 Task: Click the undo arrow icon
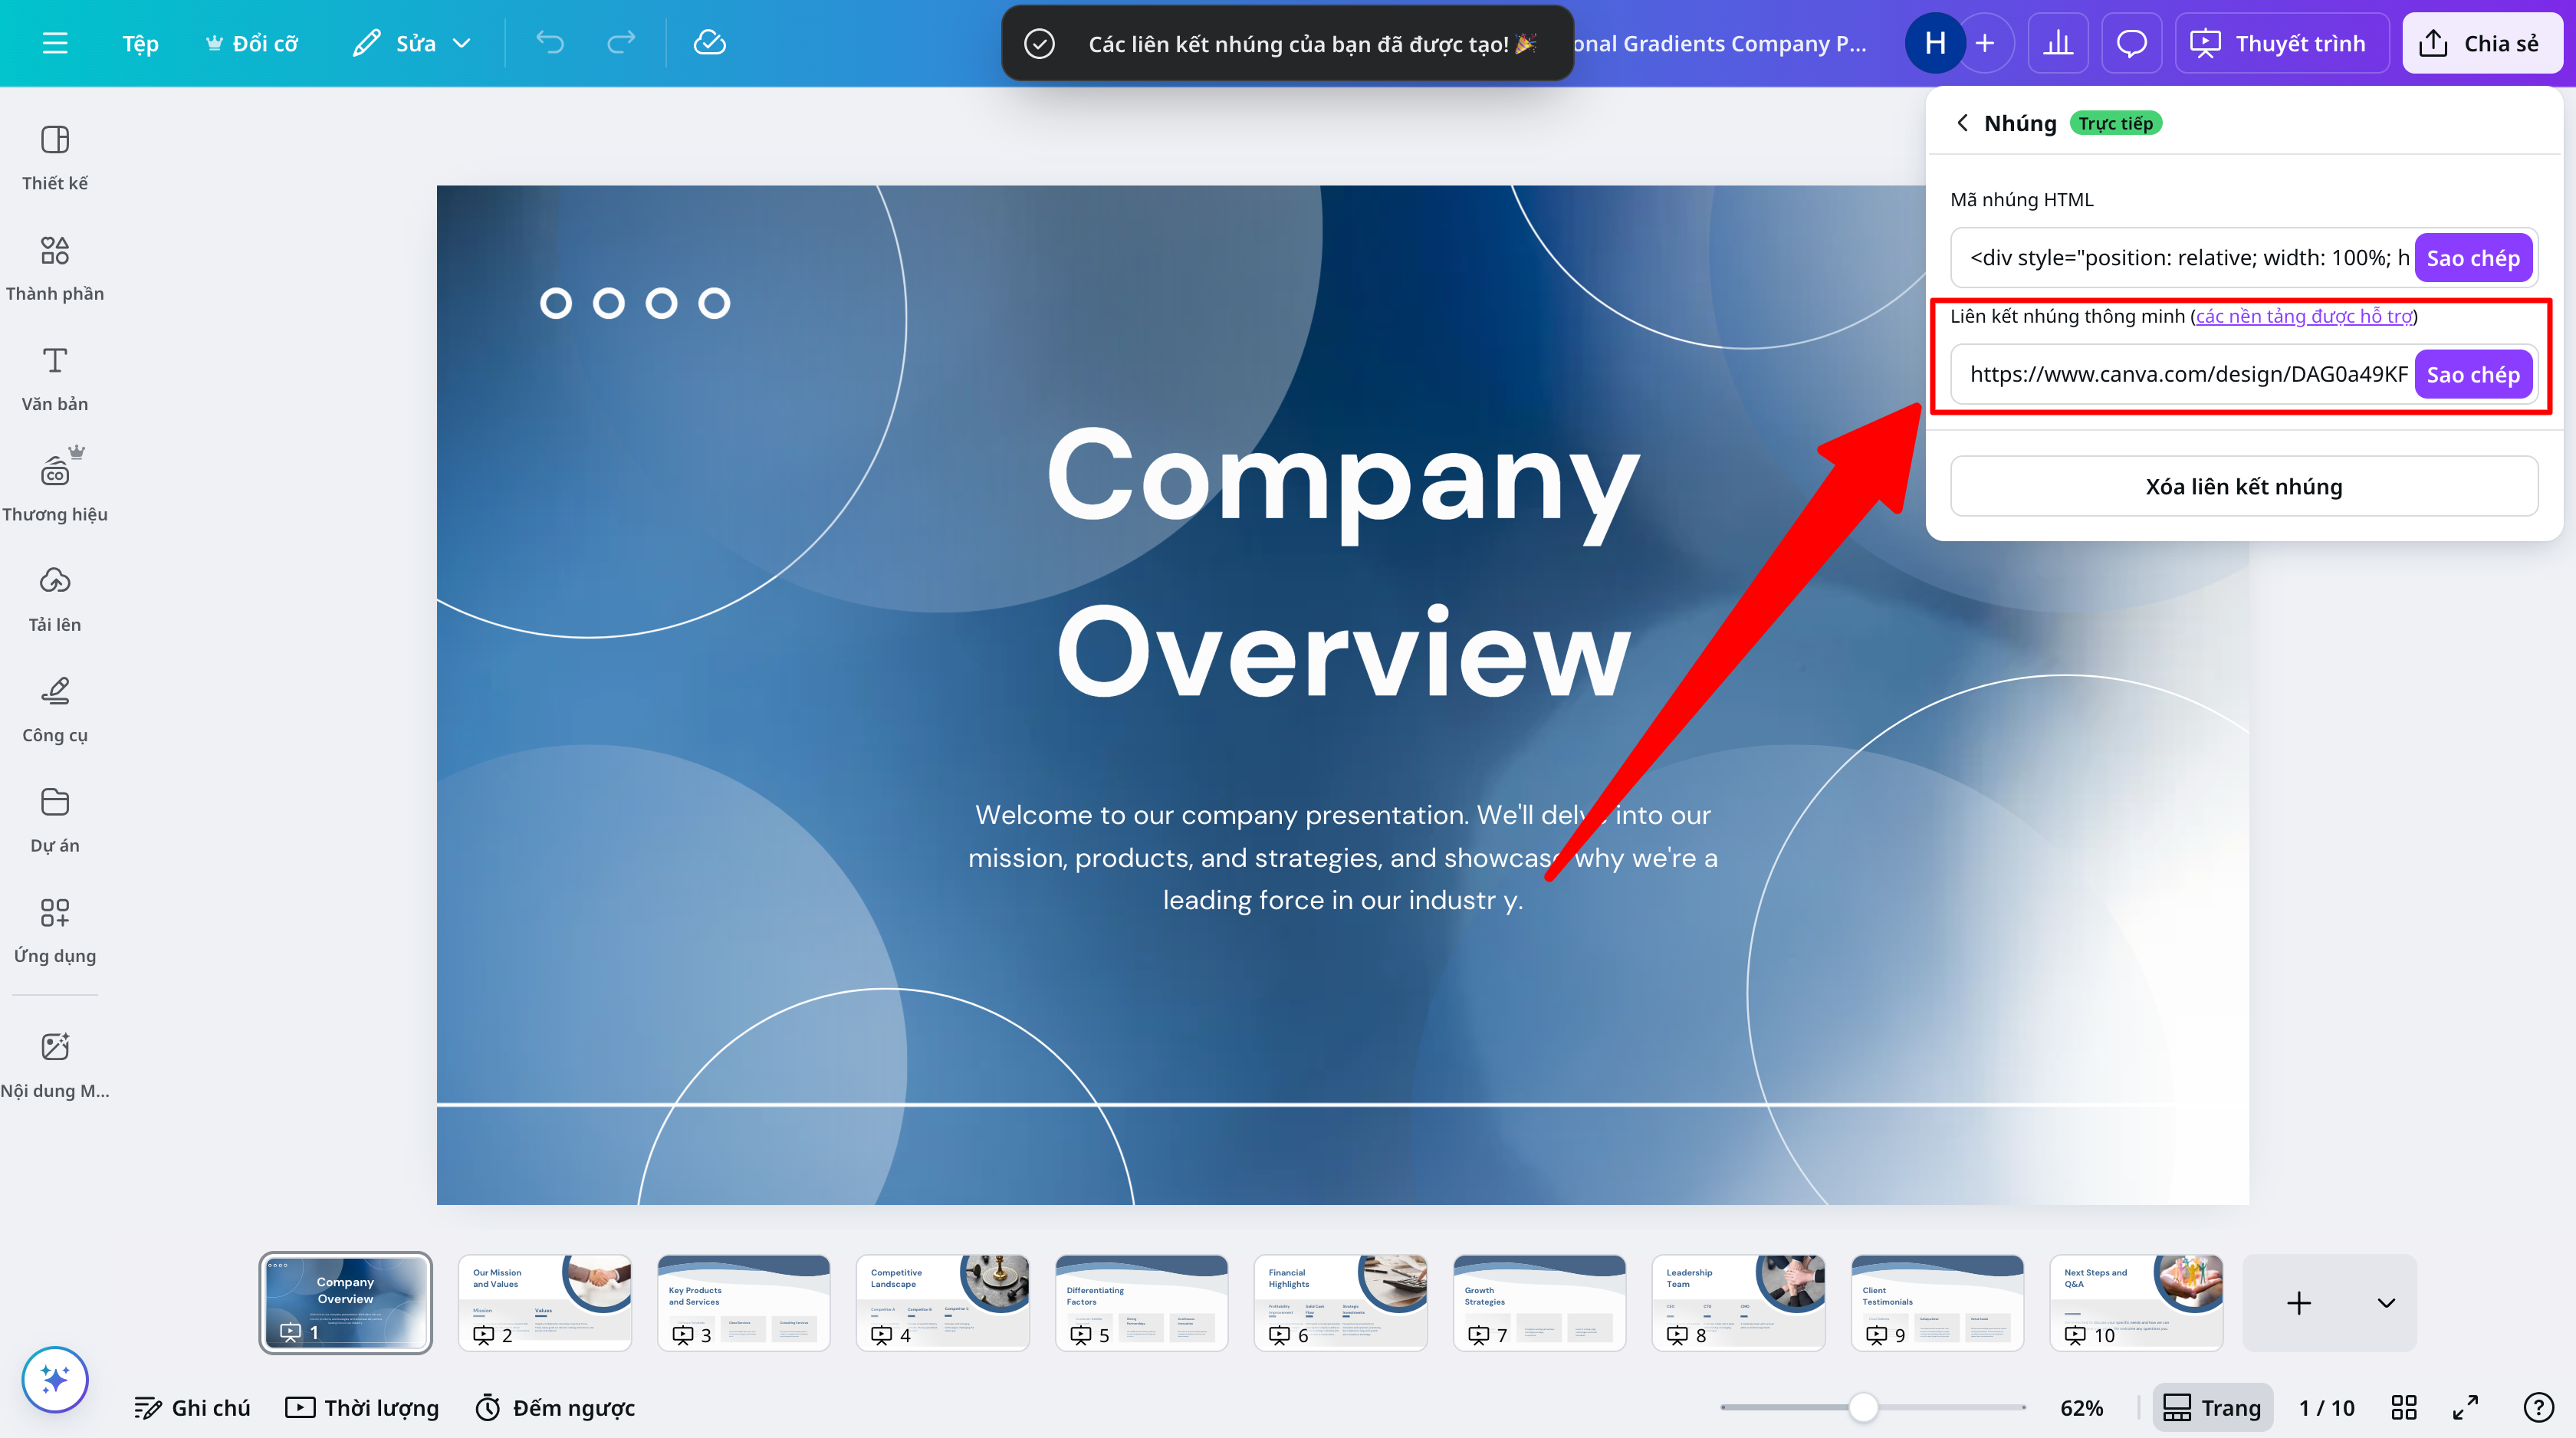click(550, 43)
